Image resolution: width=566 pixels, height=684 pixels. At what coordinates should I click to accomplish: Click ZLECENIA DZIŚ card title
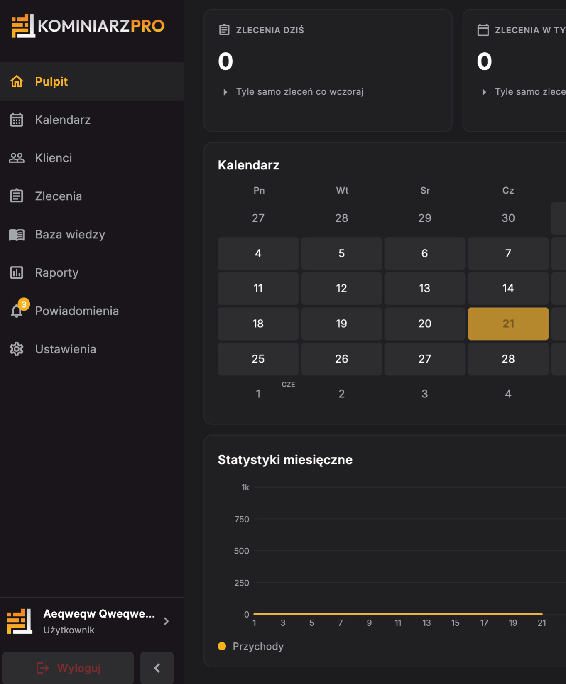tap(270, 30)
